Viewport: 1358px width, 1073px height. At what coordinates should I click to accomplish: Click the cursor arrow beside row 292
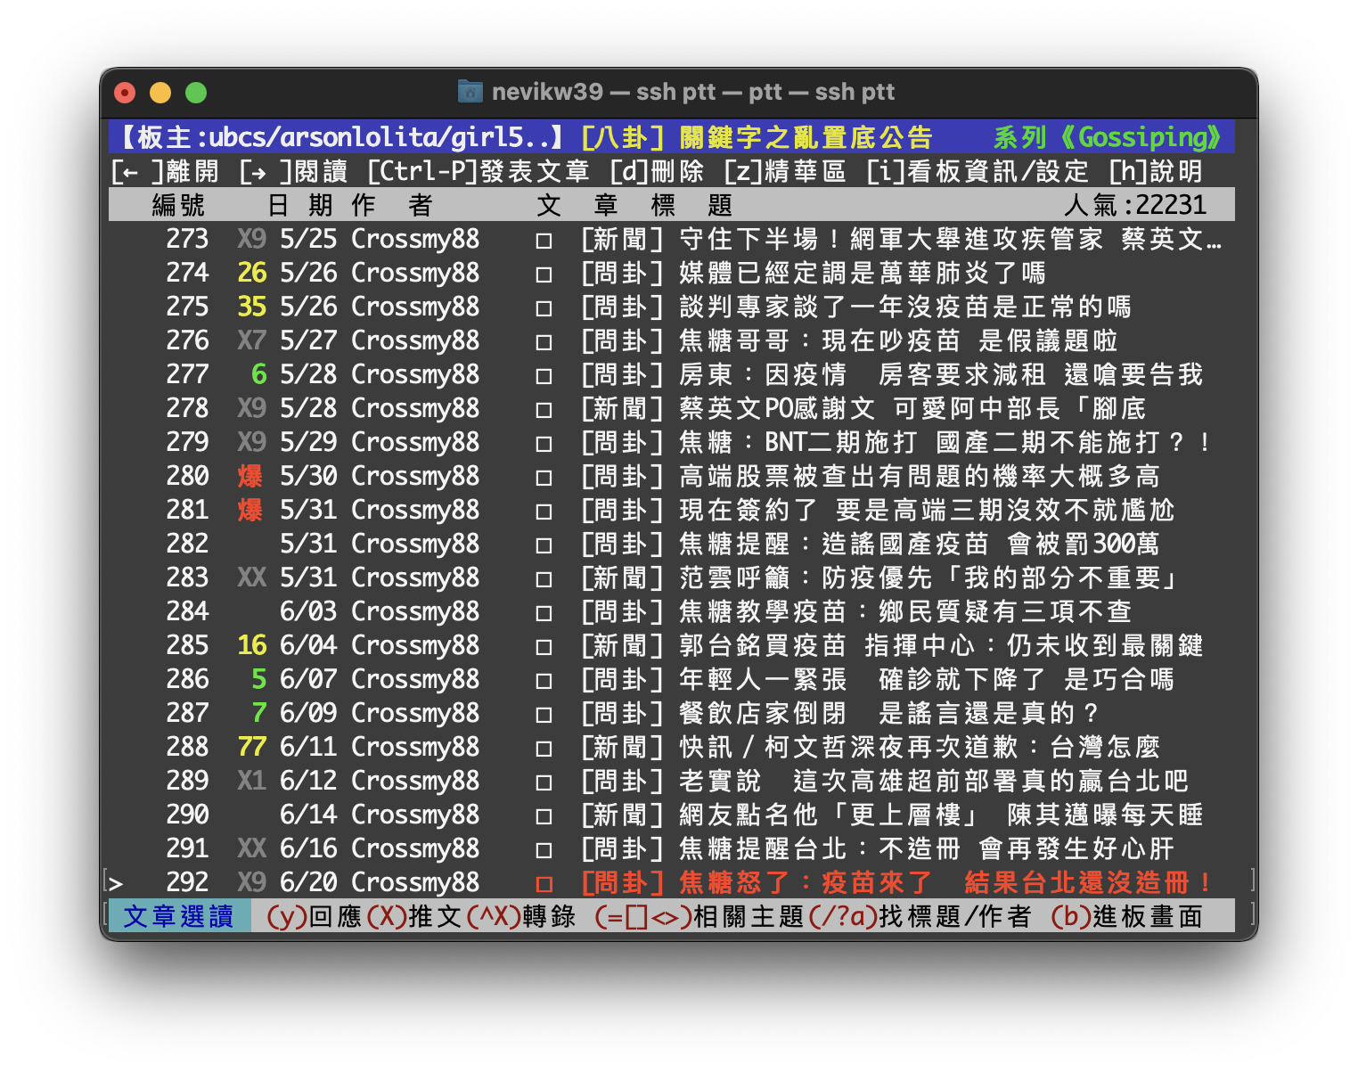tap(116, 883)
